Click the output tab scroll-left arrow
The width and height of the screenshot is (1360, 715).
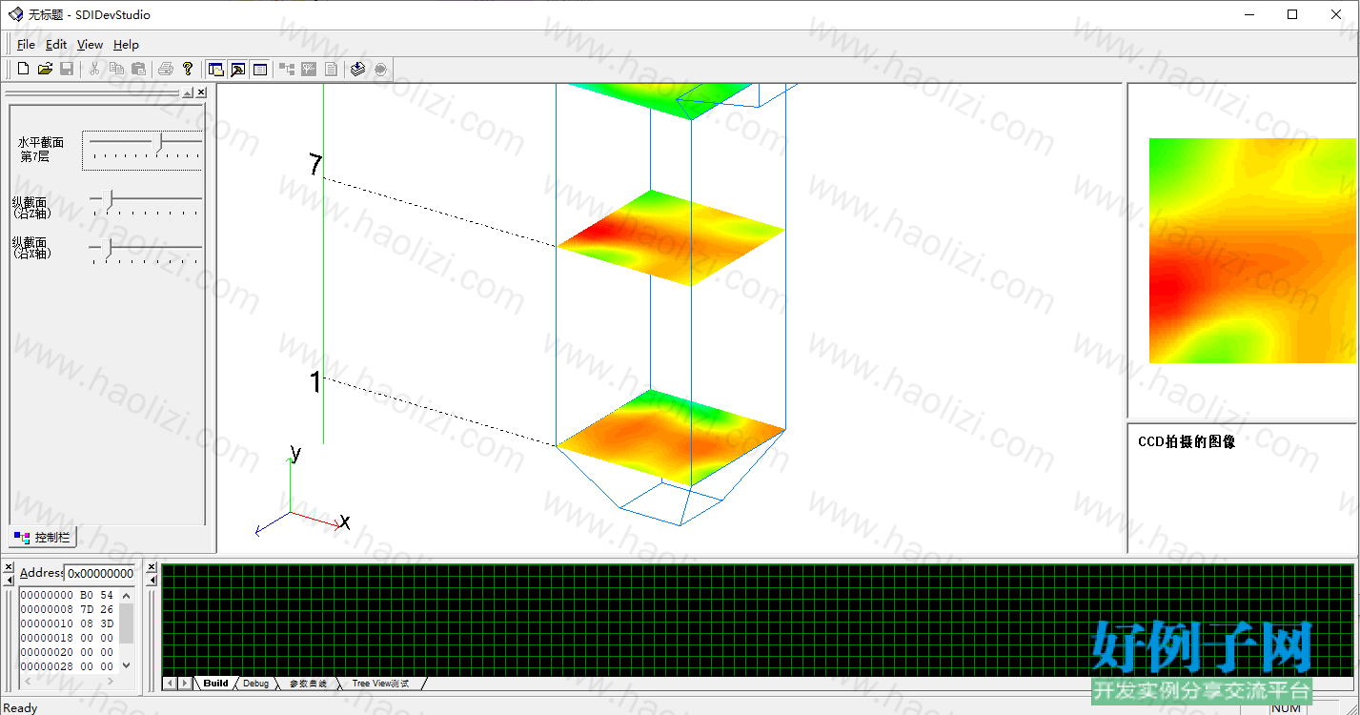pyautogui.click(x=170, y=684)
